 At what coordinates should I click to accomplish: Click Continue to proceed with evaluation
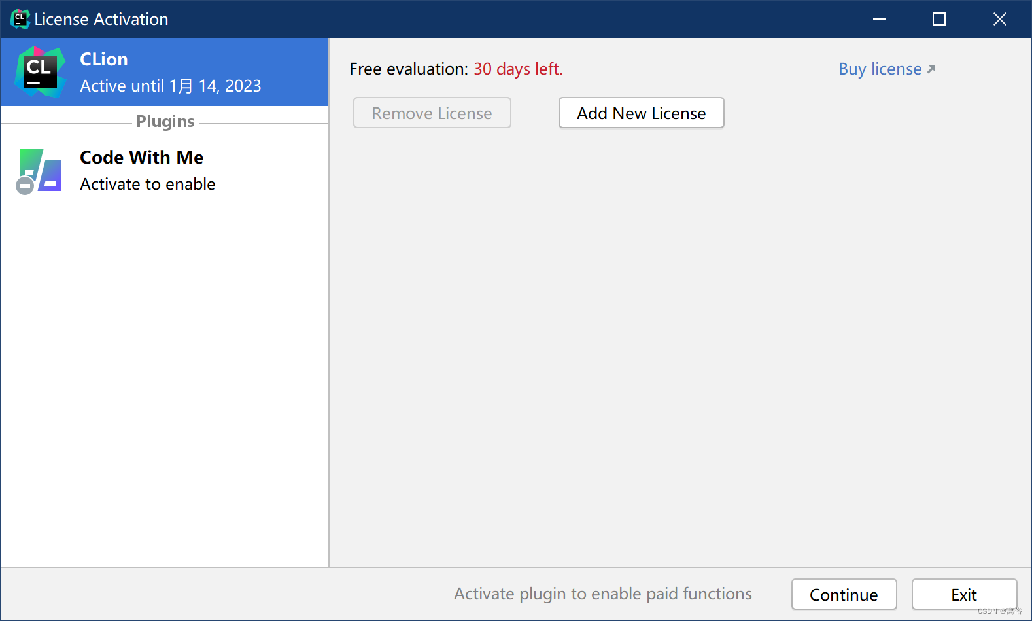pos(844,594)
